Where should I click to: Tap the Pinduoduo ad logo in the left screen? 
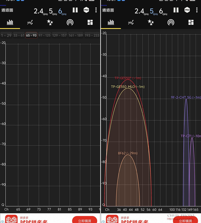(x=11, y=219)
